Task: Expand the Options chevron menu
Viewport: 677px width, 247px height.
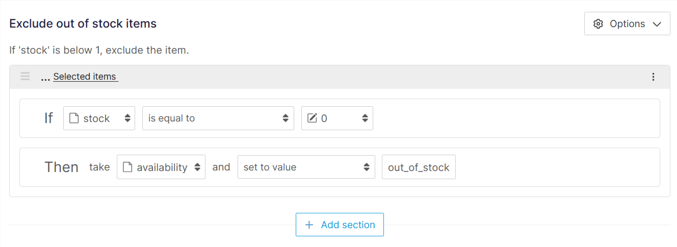Action: click(x=657, y=24)
